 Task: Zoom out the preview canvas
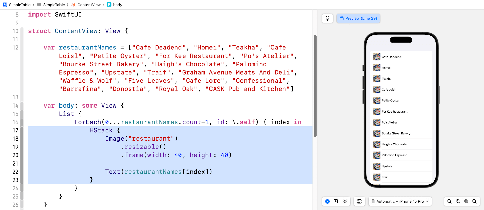click(449, 201)
